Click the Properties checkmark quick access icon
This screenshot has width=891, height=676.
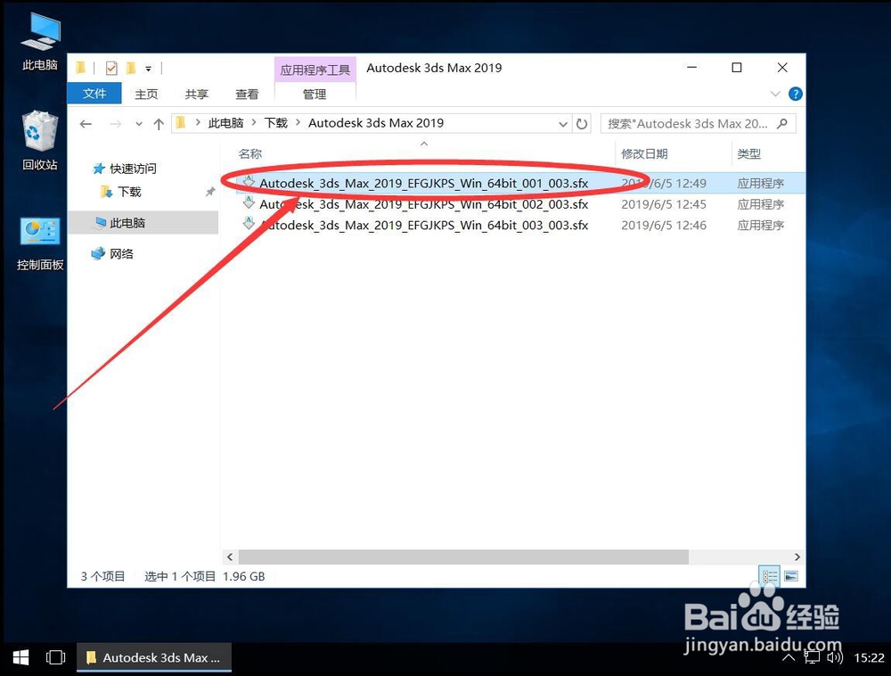tap(111, 69)
